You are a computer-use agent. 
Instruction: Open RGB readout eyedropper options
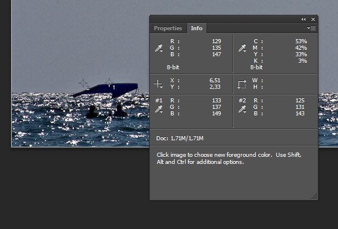[159, 49]
